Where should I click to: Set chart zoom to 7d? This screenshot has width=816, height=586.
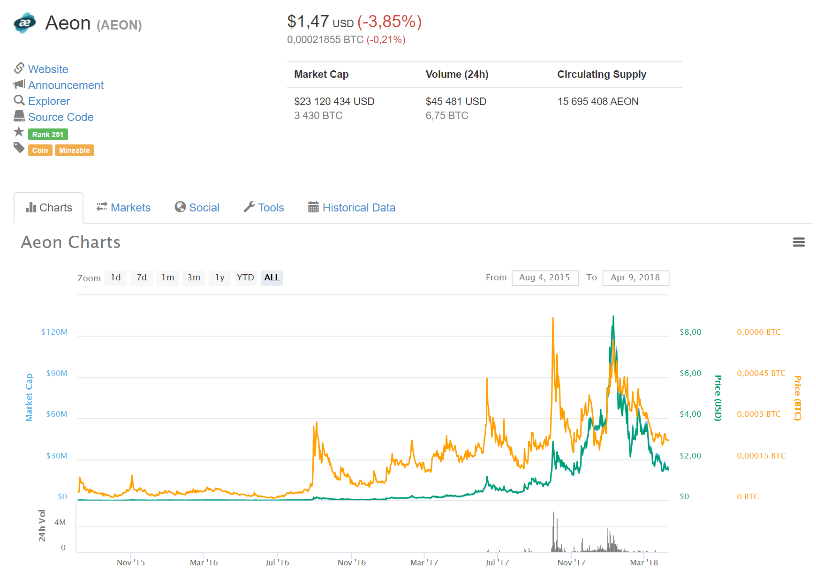[142, 278]
